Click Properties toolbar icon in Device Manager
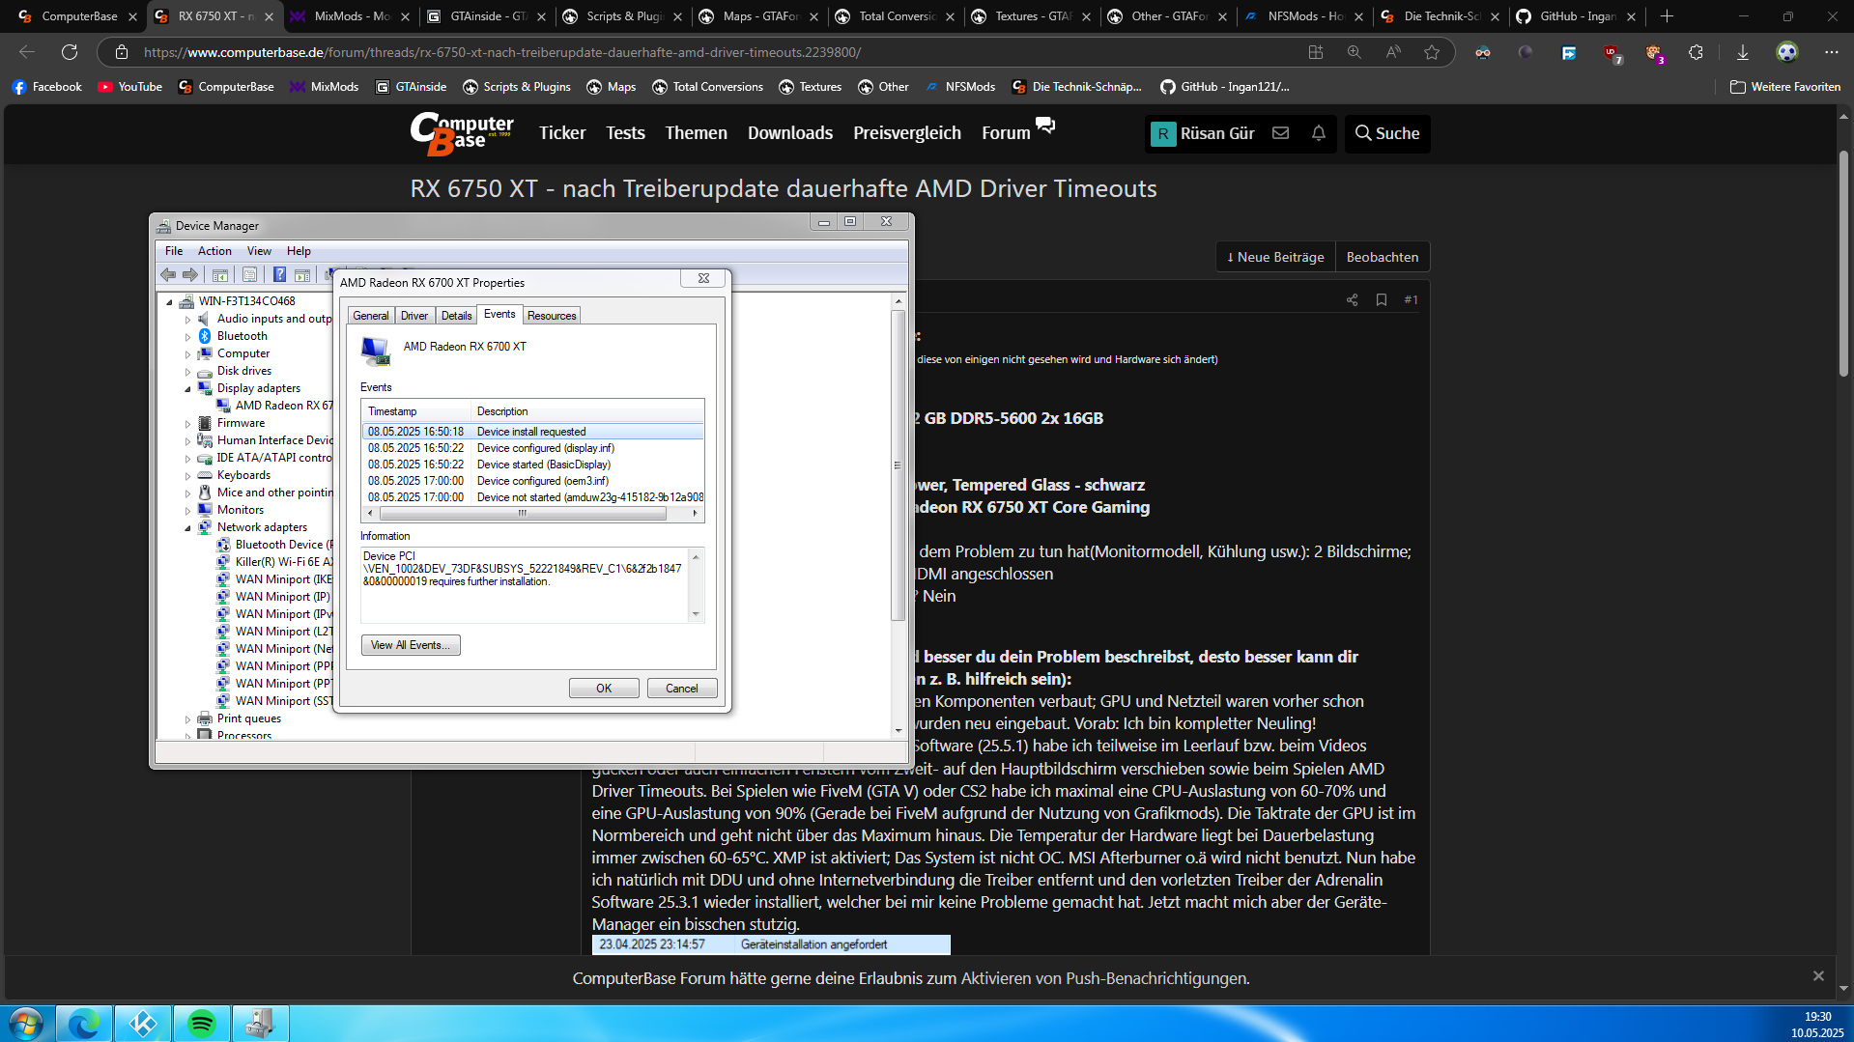The height and width of the screenshot is (1042, 1854). coord(249,275)
